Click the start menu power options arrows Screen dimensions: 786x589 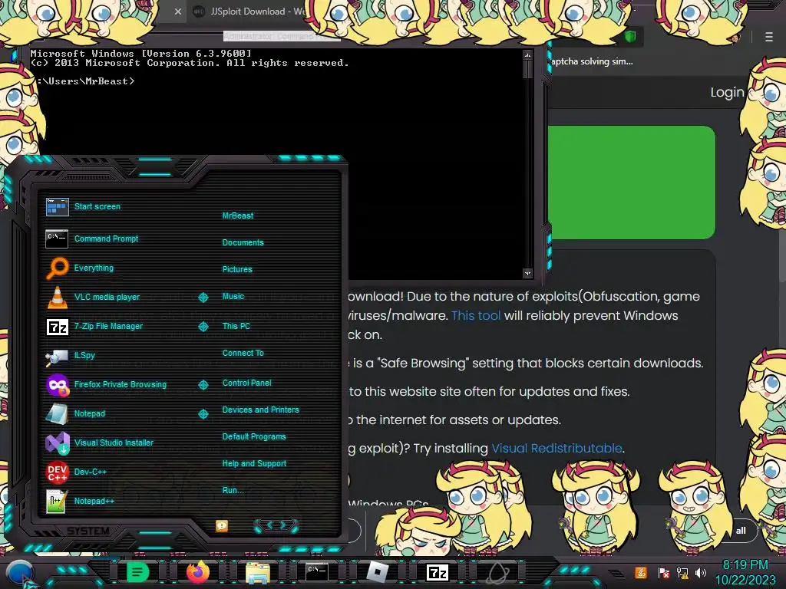(x=276, y=525)
